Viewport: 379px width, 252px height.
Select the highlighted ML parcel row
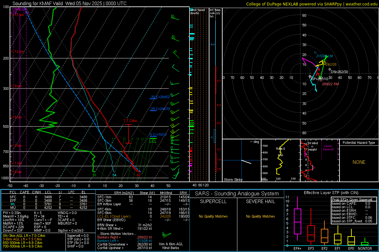coord(48,204)
